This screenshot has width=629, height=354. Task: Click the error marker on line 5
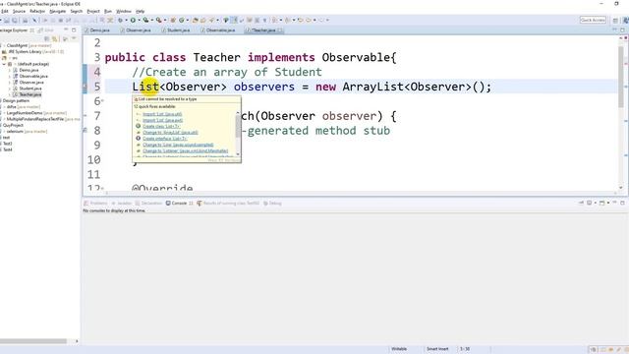point(85,86)
